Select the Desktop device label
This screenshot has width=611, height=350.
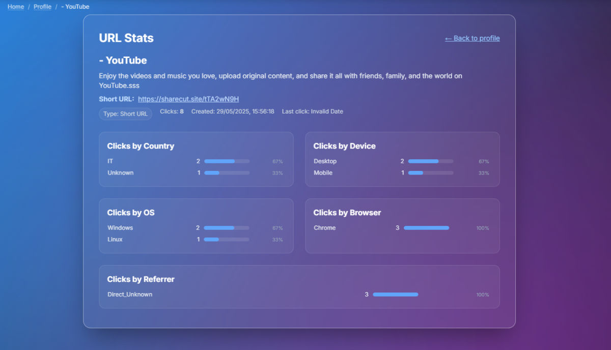(325, 161)
